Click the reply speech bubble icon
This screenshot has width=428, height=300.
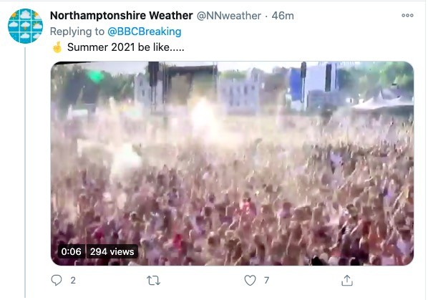pyautogui.click(x=57, y=280)
